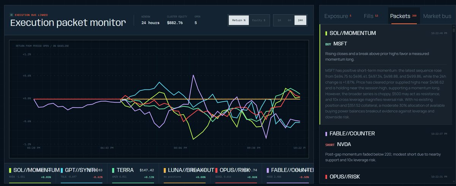Click the purple FABLE//COUNTER card color marker
Image resolution: width=456 pixels, height=186 pixels.
(x=268, y=170)
